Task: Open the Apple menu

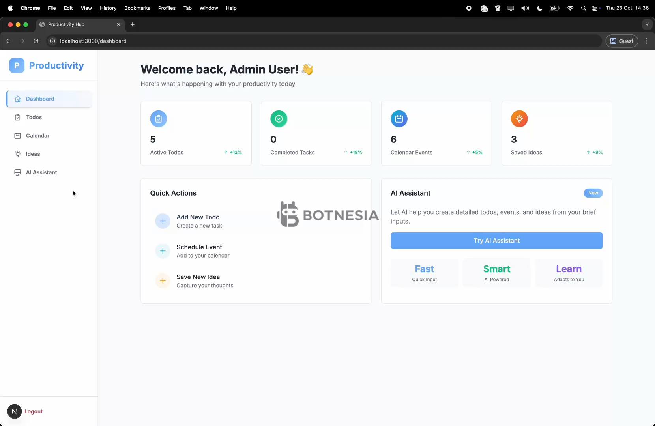Action: pos(11,8)
